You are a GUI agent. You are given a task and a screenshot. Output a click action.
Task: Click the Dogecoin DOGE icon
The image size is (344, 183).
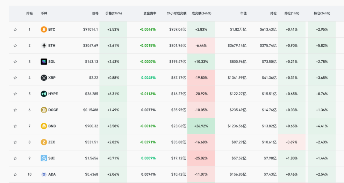(x=44, y=110)
